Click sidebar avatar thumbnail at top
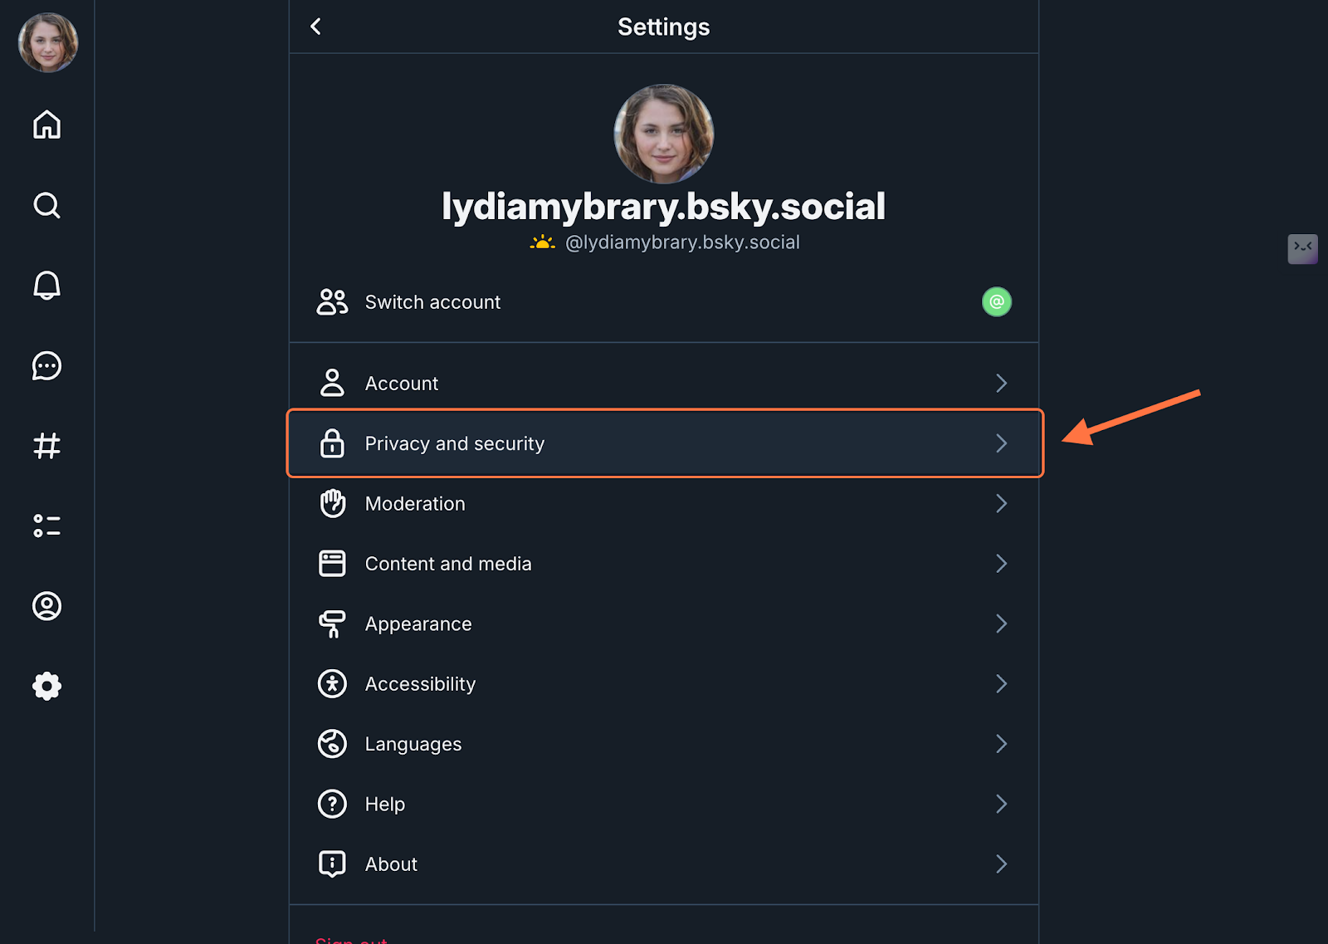The image size is (1328, 944). point(48,42)
